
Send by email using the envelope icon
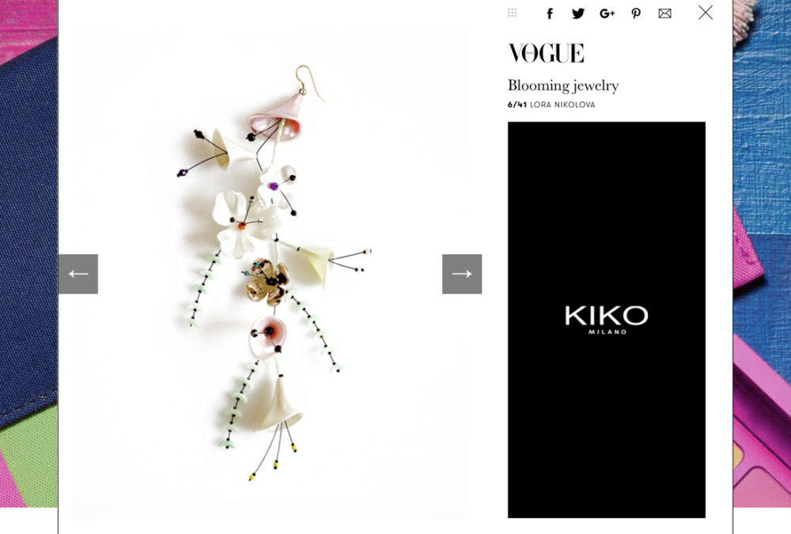pyautogui.click(x=665, y=13)
